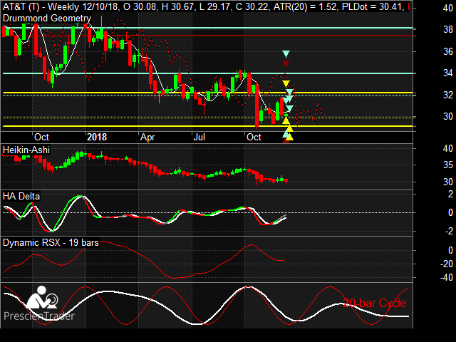Click the '38' price axis label
The width and height of the screenshot is (456, 342).
click(x=448, y=29)
